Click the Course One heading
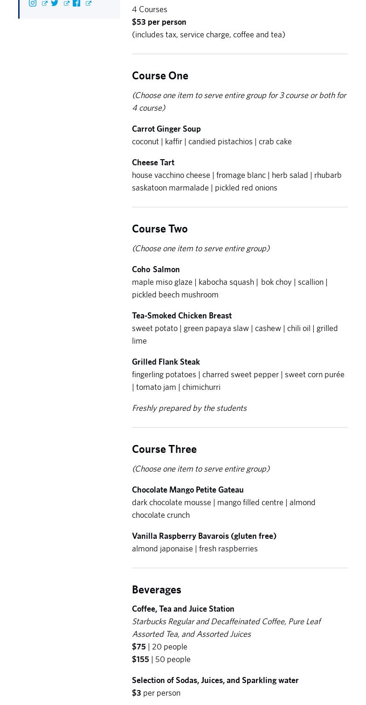The height and width of the screenshot is (705, 366). pyautogui.click(x=160, y=76)
